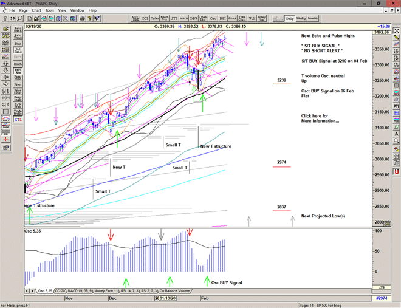This screenshot has height=308, width=401.
Task: Open the Chart menu
Action: click(36, 10)
